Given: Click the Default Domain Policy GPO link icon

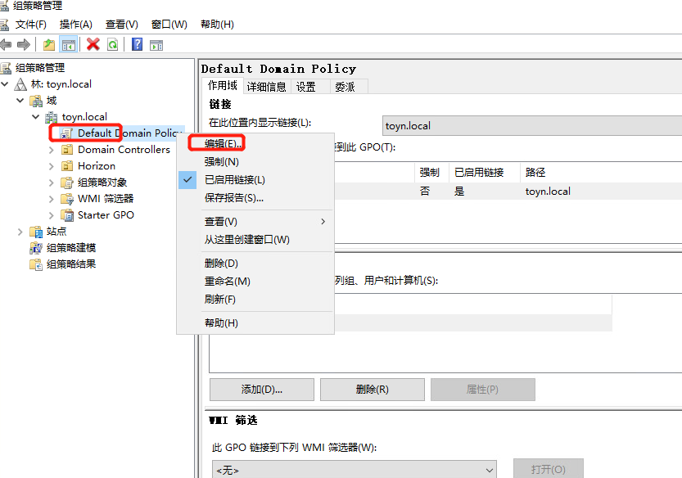Looking at the screenshot, I should tap(66, 133).
